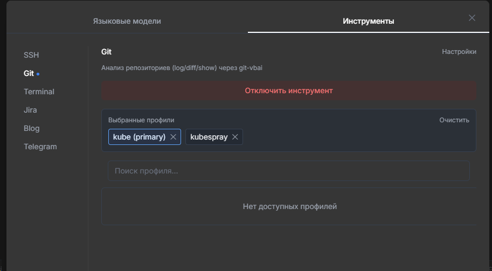Open the Telegram tool section
492x271 pixels.
(40, 147)
